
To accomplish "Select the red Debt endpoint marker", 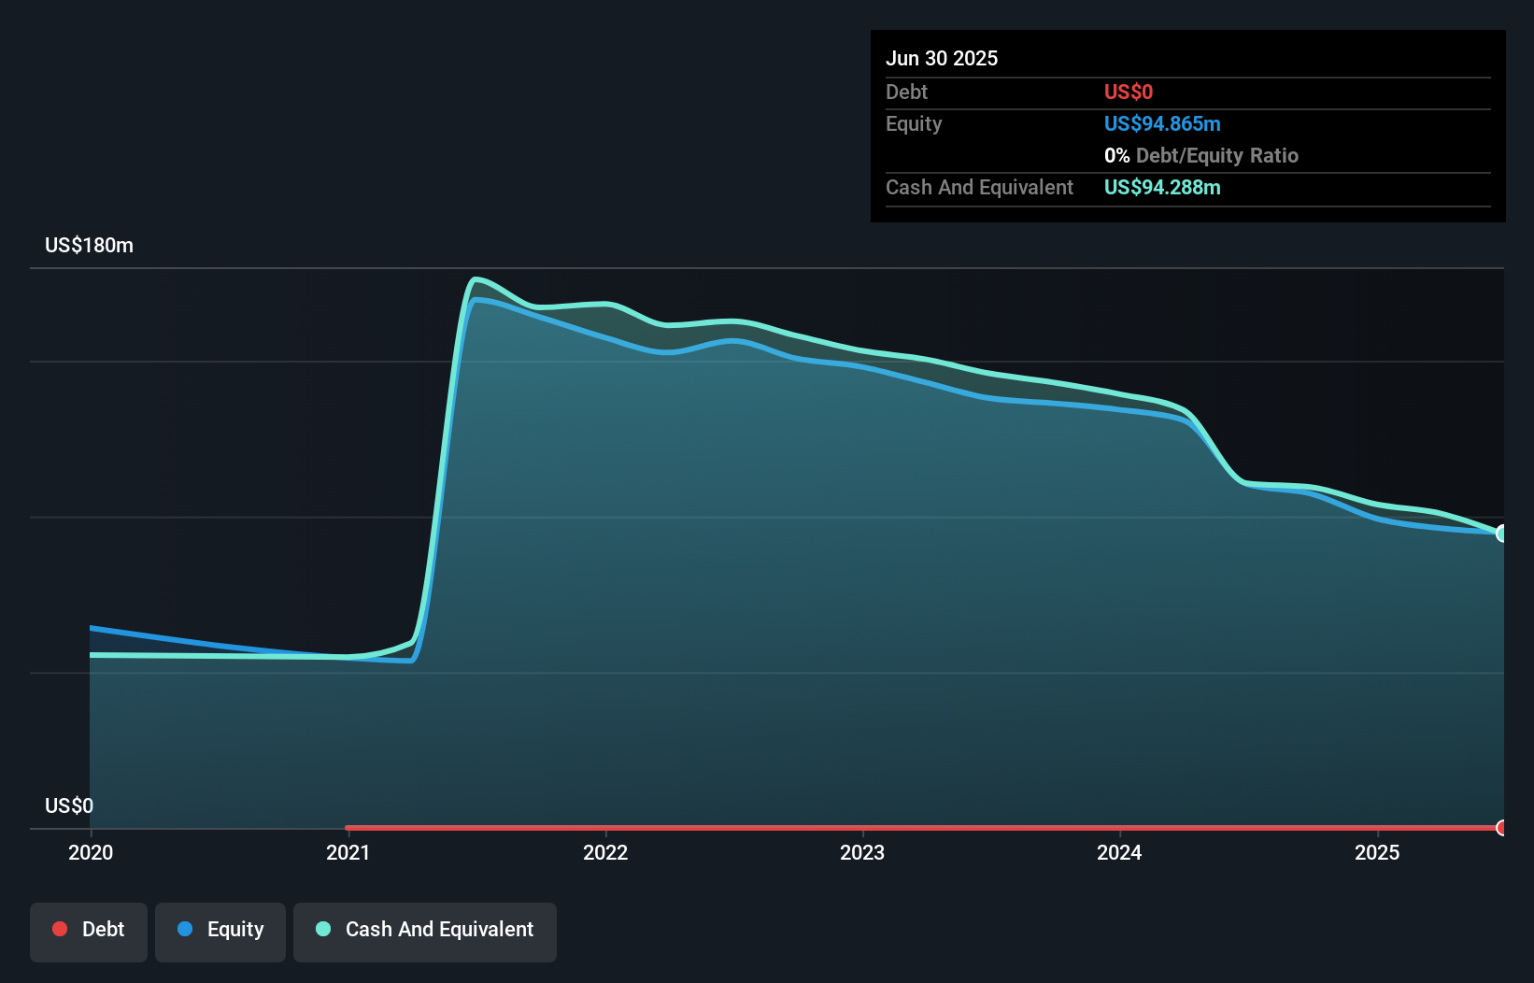I will 1502,828.
